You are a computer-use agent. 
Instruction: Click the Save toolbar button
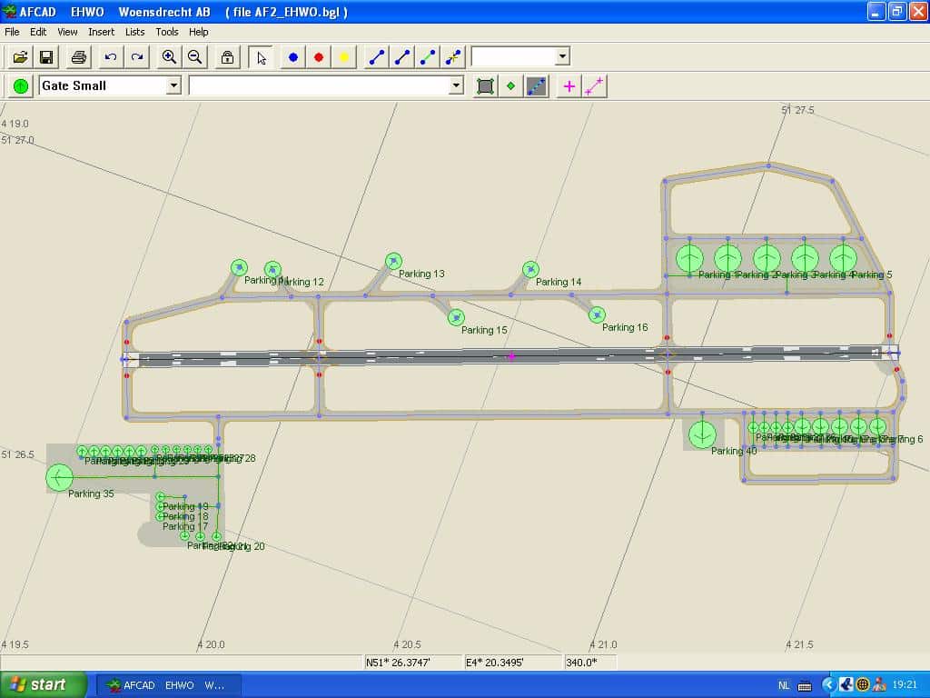[46, 56]
